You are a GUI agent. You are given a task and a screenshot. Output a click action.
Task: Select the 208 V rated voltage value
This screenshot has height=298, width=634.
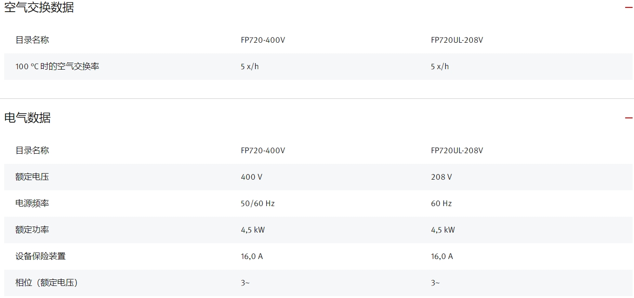(x=441, y=177)
